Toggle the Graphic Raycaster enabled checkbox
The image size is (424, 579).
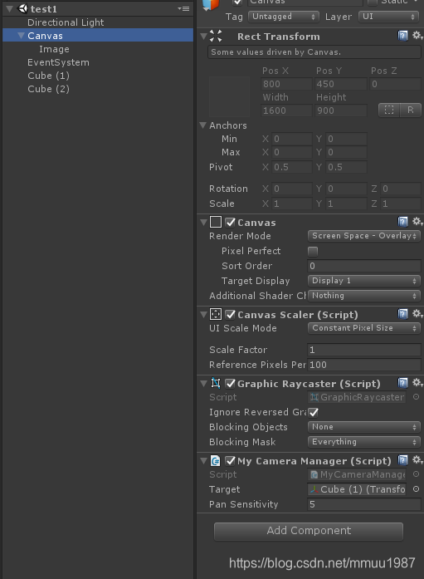click(231, 384)
